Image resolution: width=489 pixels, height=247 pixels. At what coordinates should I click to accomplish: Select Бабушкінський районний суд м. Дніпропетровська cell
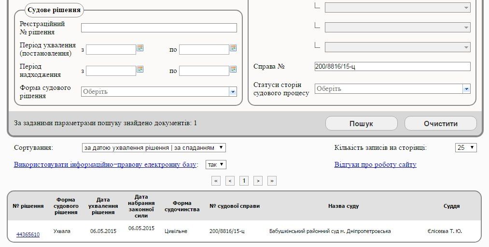point(330,232)
